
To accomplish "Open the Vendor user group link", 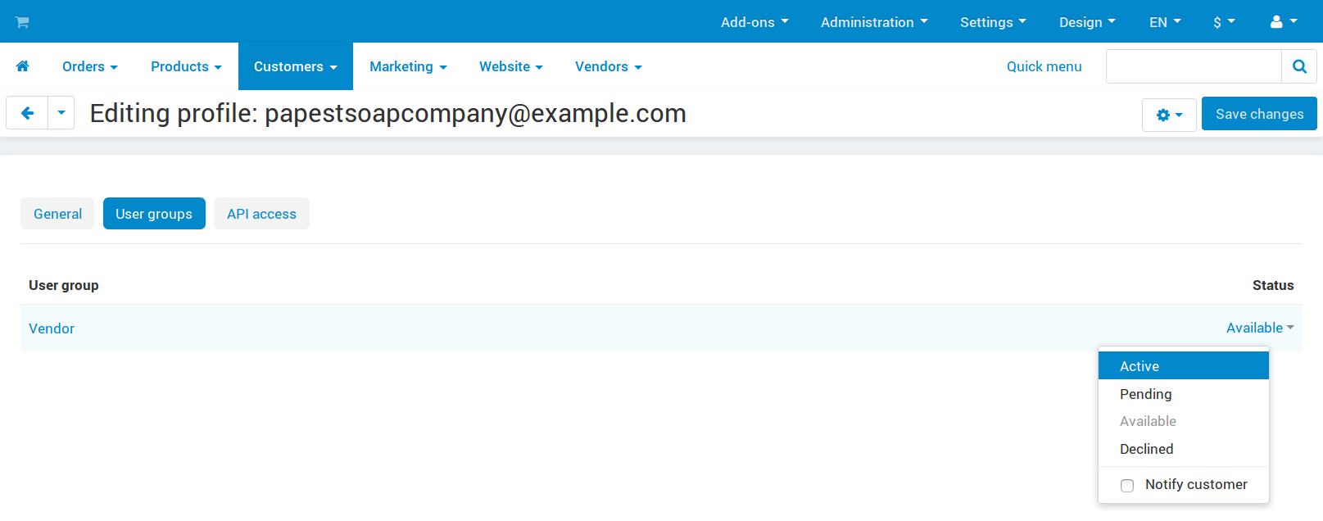I will [x=52, y=328].
